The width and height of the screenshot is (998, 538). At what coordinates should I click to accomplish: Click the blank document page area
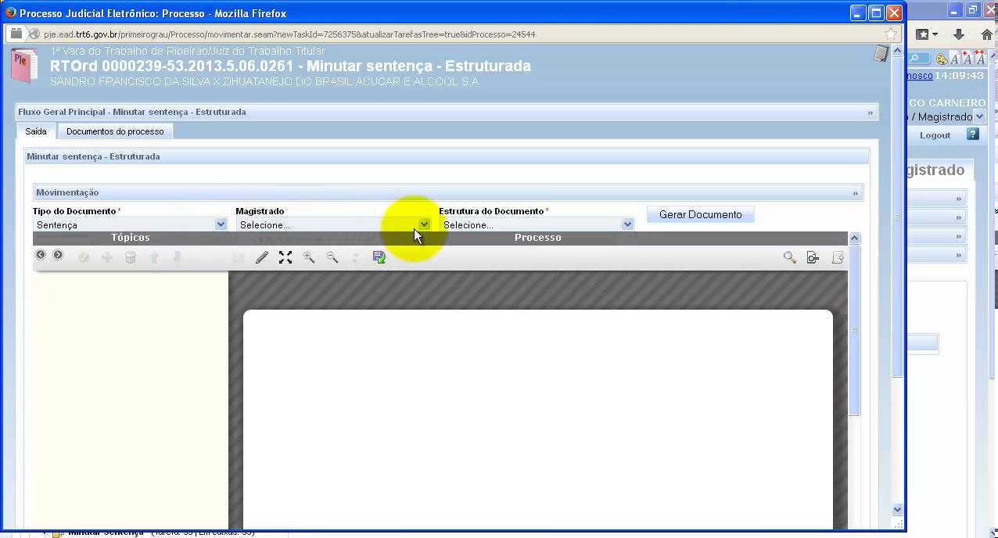(x=538, y=419)
